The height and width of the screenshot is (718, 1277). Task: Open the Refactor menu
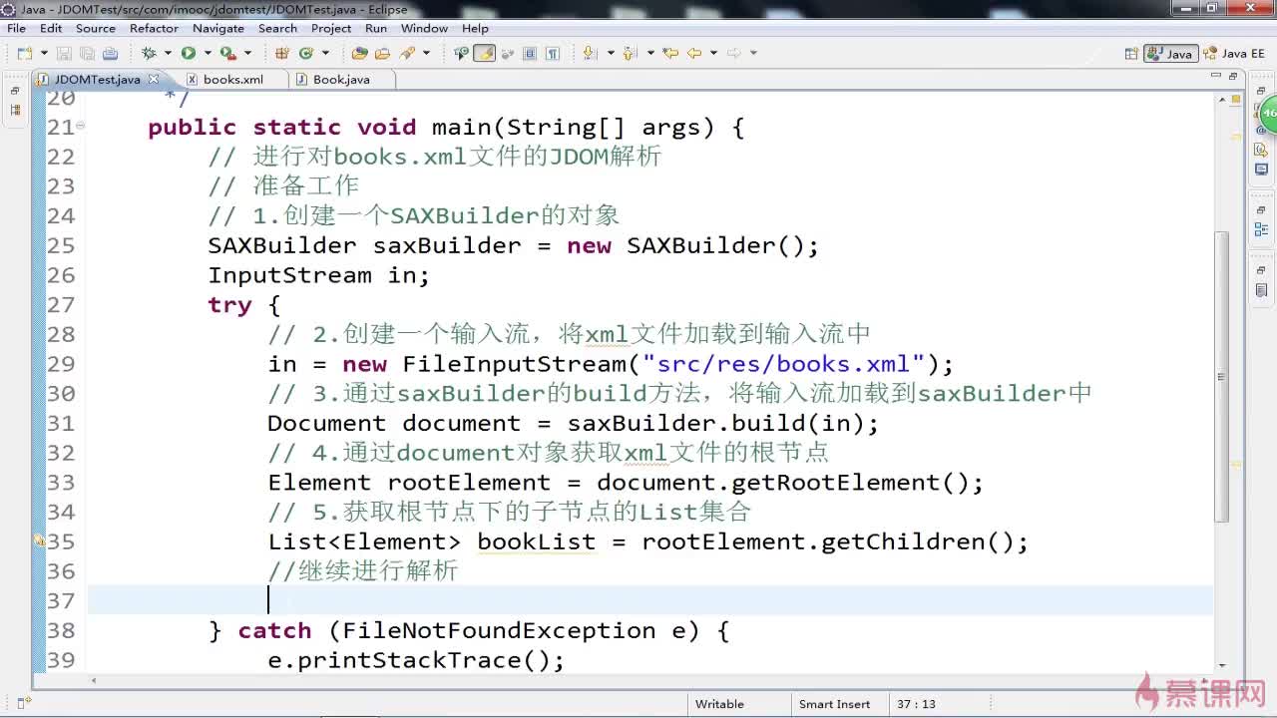coord(154,28)
